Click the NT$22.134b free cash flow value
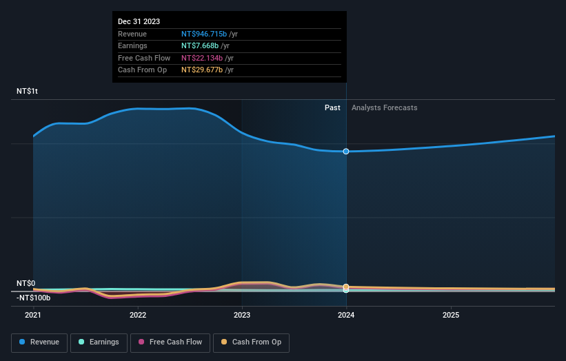Screen dimensions: 566x361 (x=202, y=58)
